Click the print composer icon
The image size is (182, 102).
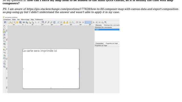click(24, 22)
